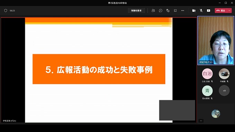Open the rooms icon in toolbar
This screenshot has height=132, width=235.
[175, 10]
